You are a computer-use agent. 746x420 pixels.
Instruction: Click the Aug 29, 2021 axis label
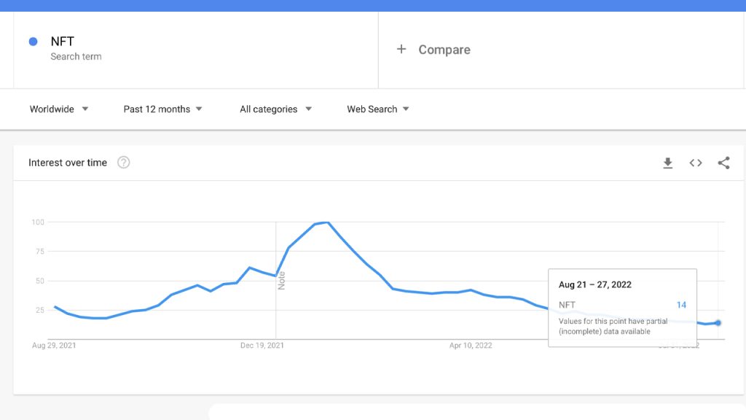(x=54, y=346)
